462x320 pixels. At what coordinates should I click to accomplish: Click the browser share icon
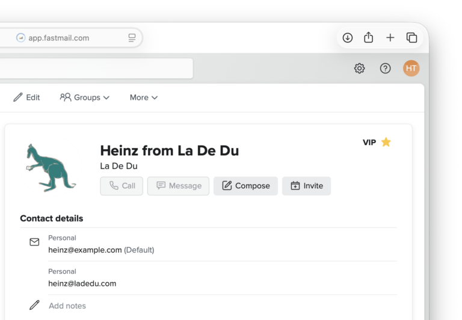pos(369,37)
